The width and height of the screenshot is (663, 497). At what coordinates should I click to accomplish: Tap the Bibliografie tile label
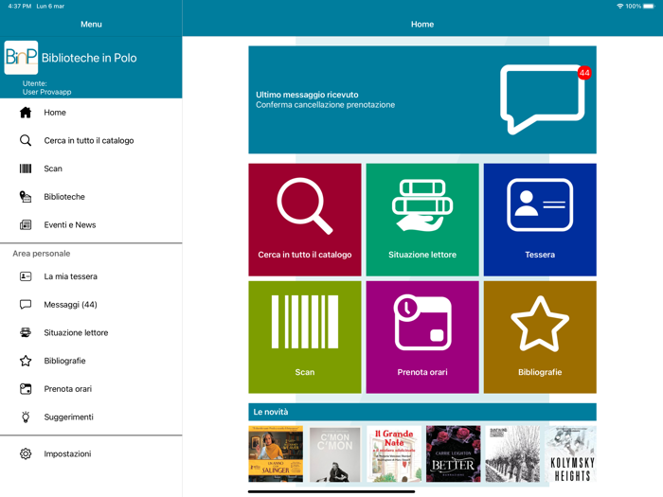[x=540, y=372]
